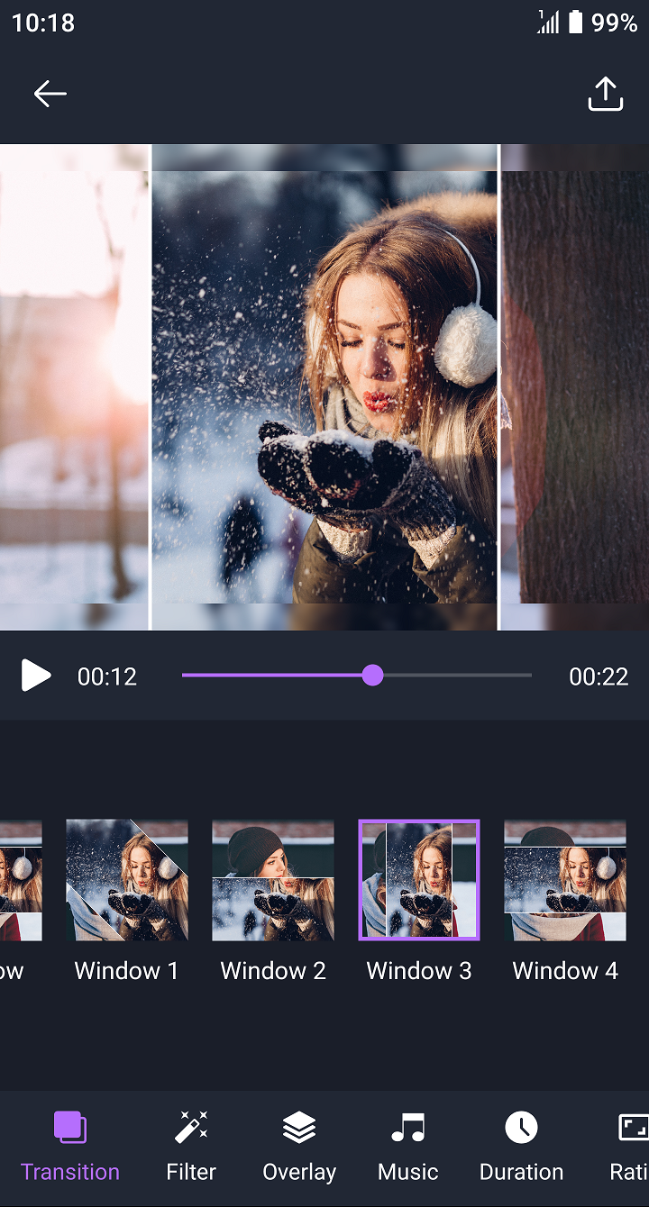Open the Transition tab icon
Viewport: 649px width, 1207px height.
click(70, 1127)
